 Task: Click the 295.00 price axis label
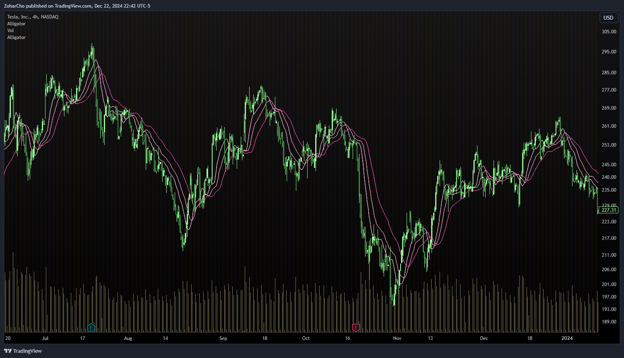click(609, 52)
